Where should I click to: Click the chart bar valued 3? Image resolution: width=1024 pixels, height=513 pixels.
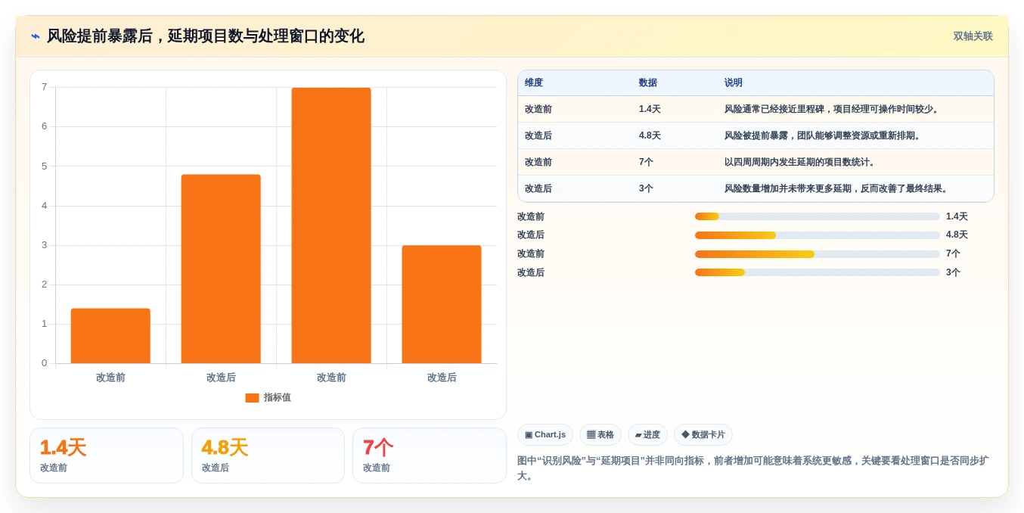pyautogui.click(x=442, y=304)
